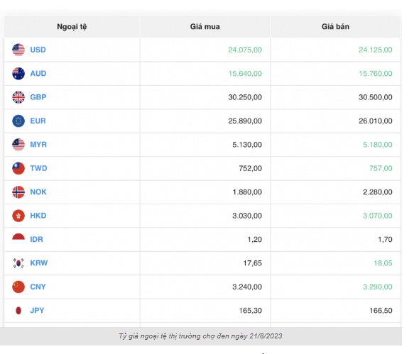The height and width of the screenshot is (354, 414).
Task: Click the Giá bán column header
Action: click(335, 27)
